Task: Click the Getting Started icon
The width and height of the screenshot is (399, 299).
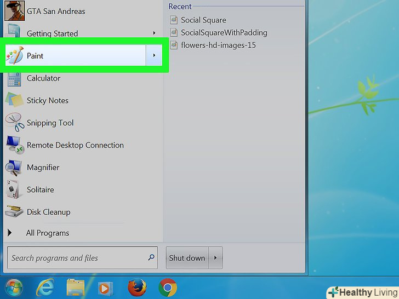Action: (14, 31)
